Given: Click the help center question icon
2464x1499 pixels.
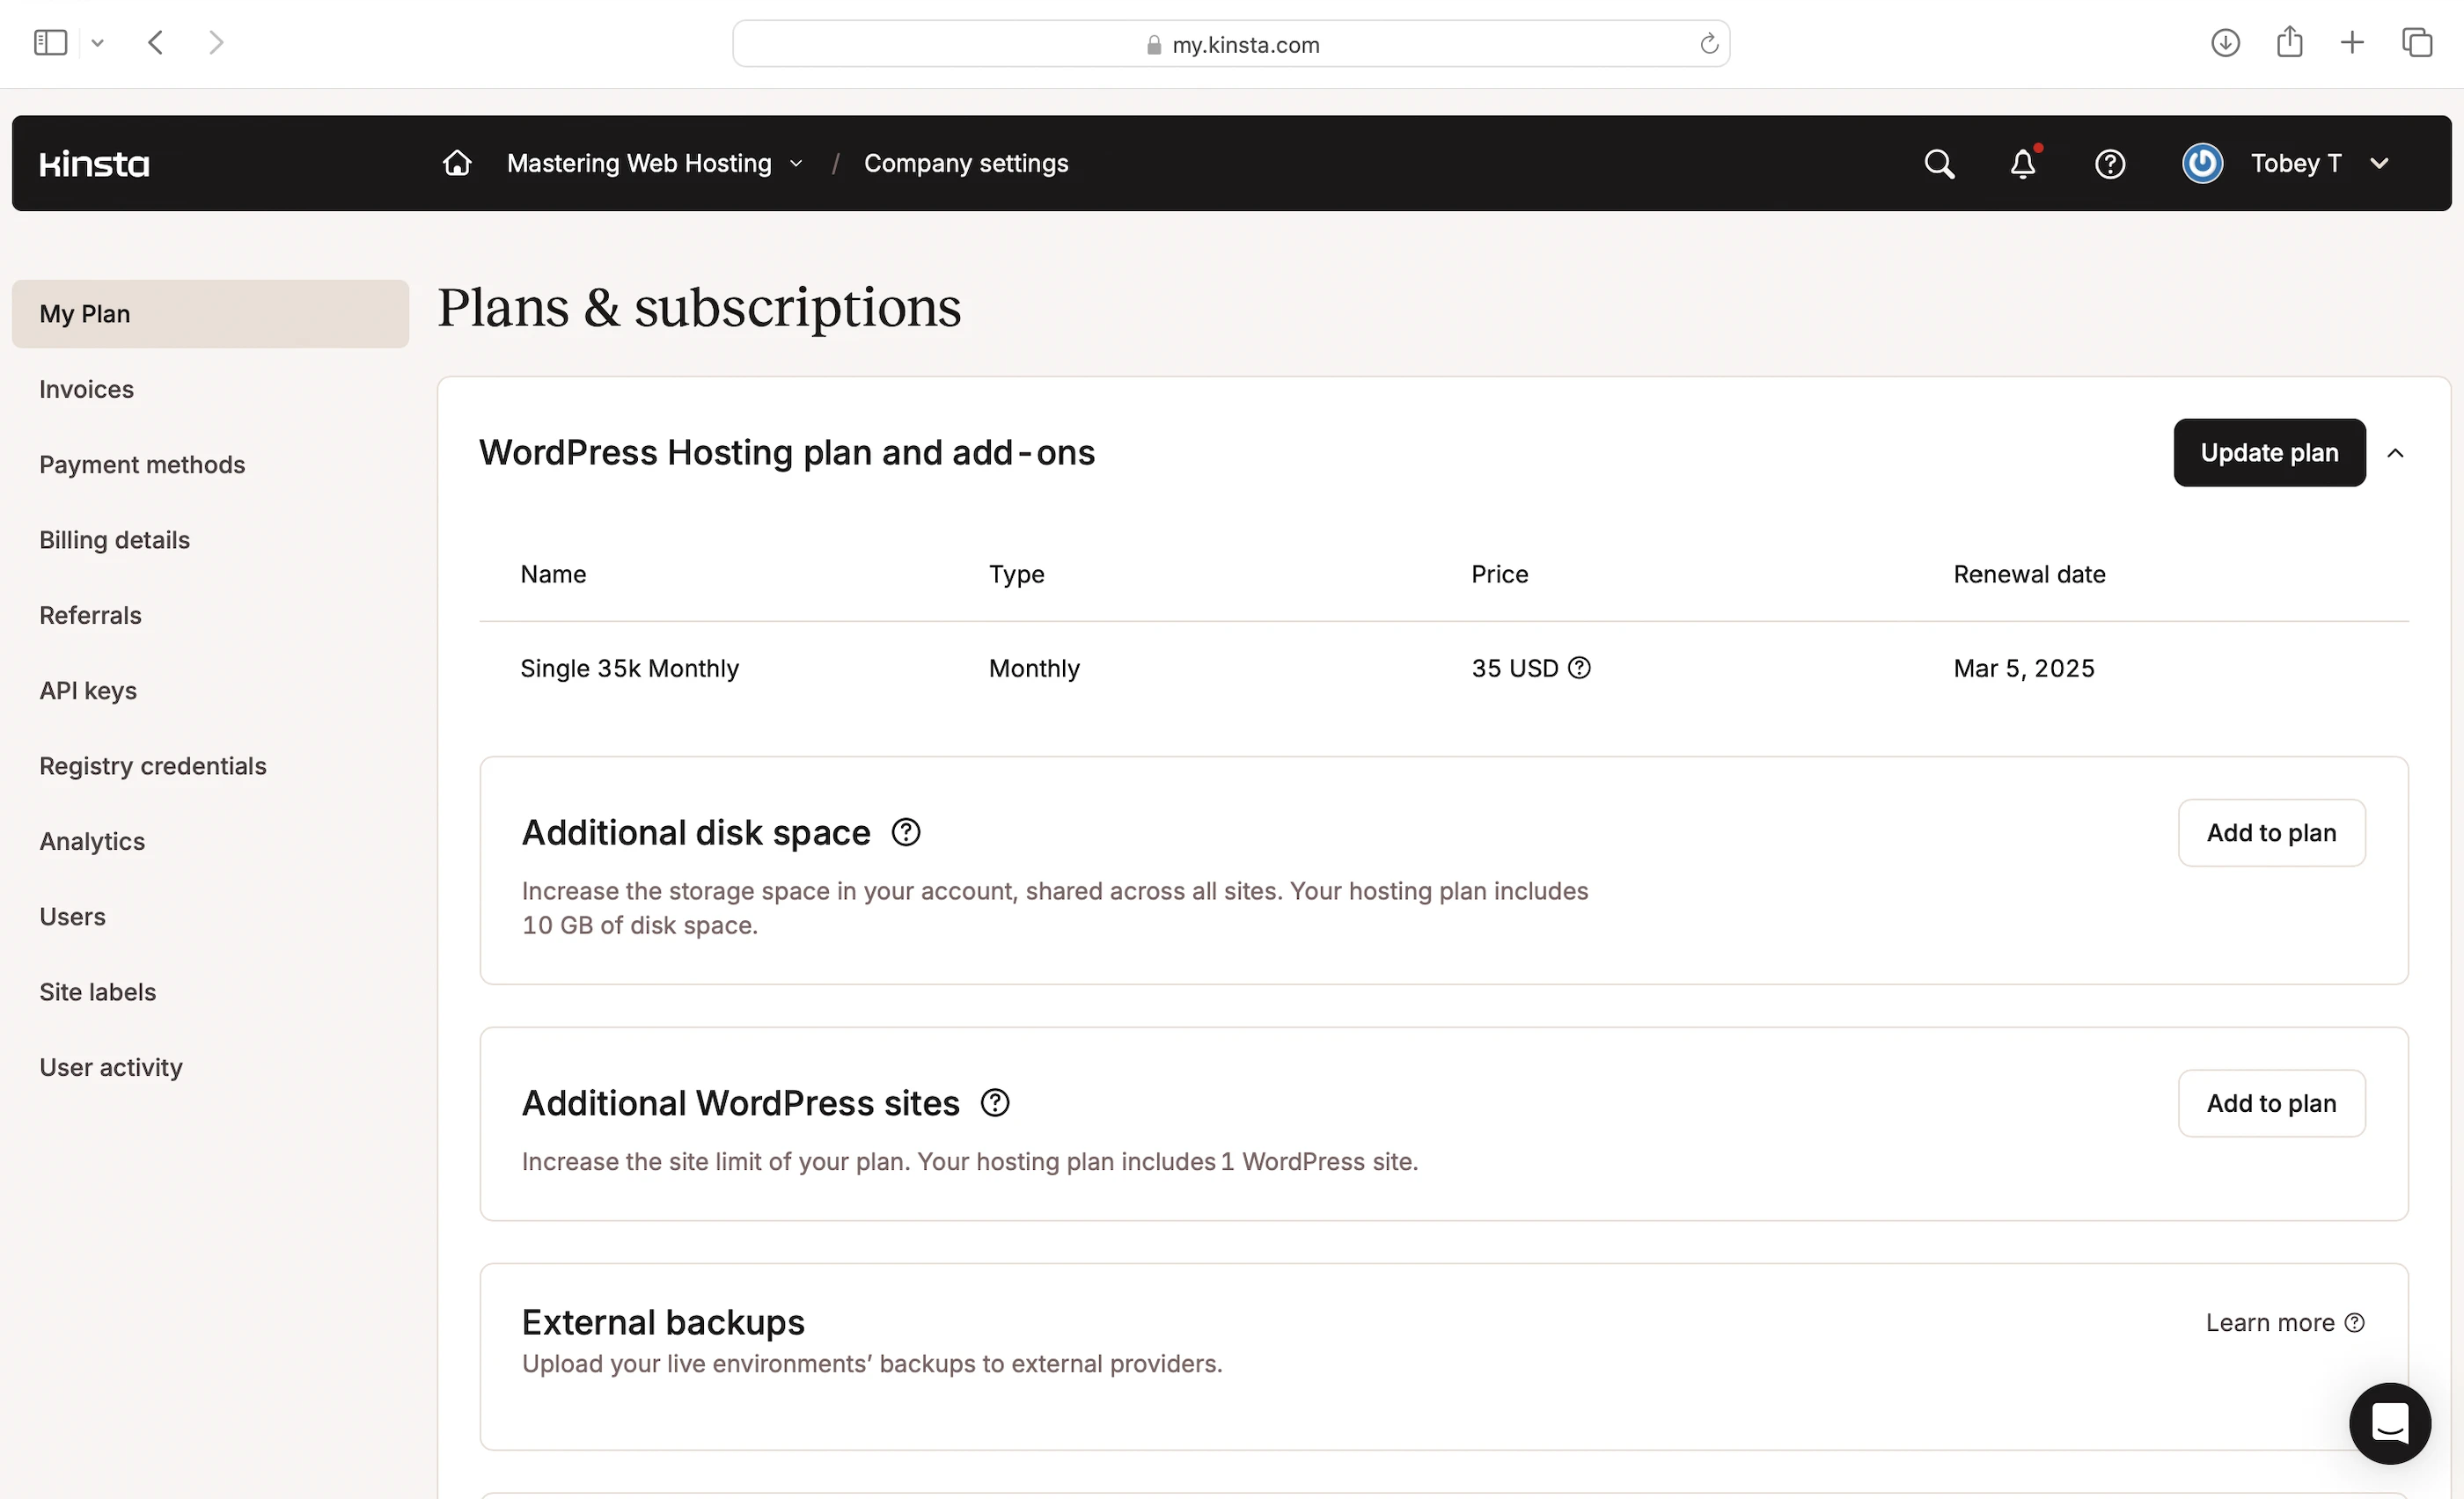Looking at the screenshot, I should (2109, 164).
